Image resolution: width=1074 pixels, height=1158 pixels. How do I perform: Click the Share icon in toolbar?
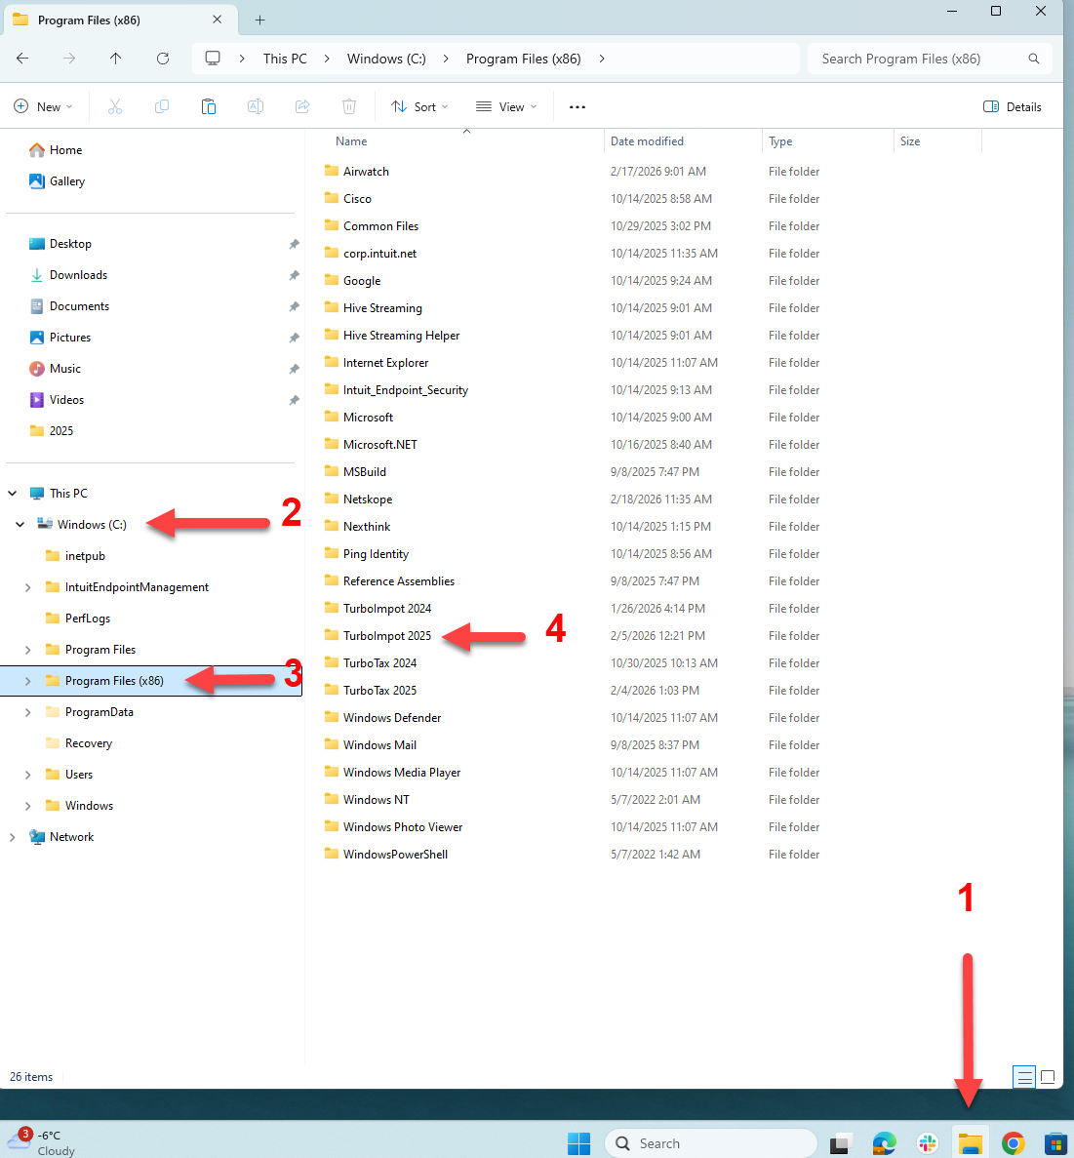coord(302,107)
